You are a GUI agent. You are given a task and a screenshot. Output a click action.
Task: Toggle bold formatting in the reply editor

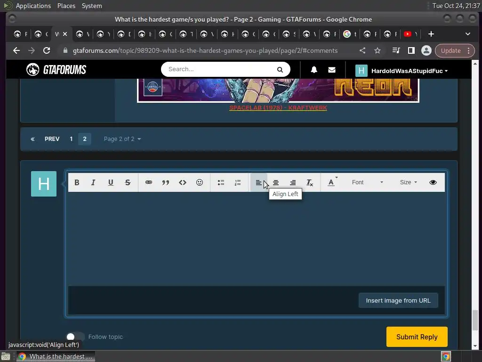77,182
